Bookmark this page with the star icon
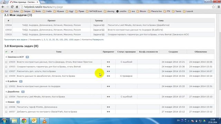This screenshot has height=124, width=221. tap(213, 7)
